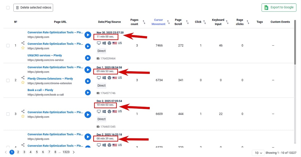Click the vertical scrollbar of the table
The height and width of the screenshot is (157, 301).
click(x=295, y=45)
